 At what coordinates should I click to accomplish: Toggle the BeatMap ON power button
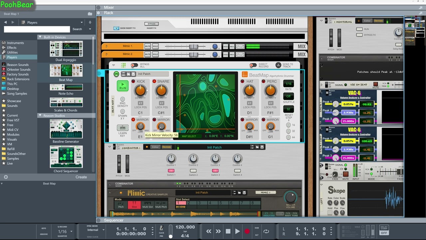(116, 74)
